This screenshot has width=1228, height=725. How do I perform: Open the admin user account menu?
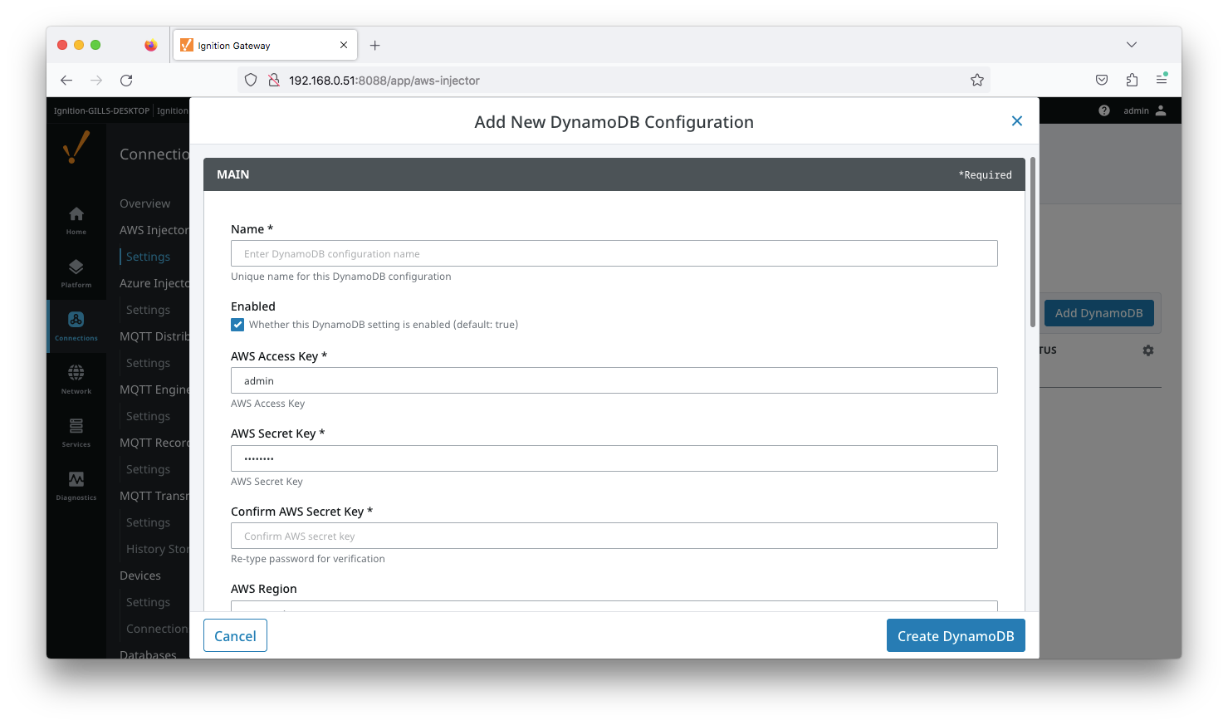point(1145,110)
